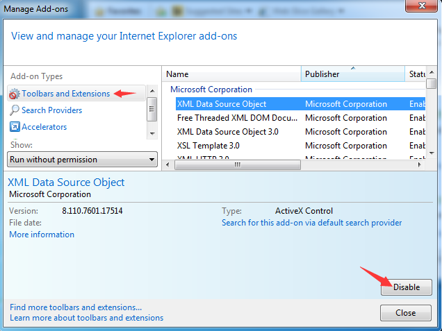
Task: Click add-on list vertical scroll up arrow
Action: pyautogui.click(x=432, y=72)
